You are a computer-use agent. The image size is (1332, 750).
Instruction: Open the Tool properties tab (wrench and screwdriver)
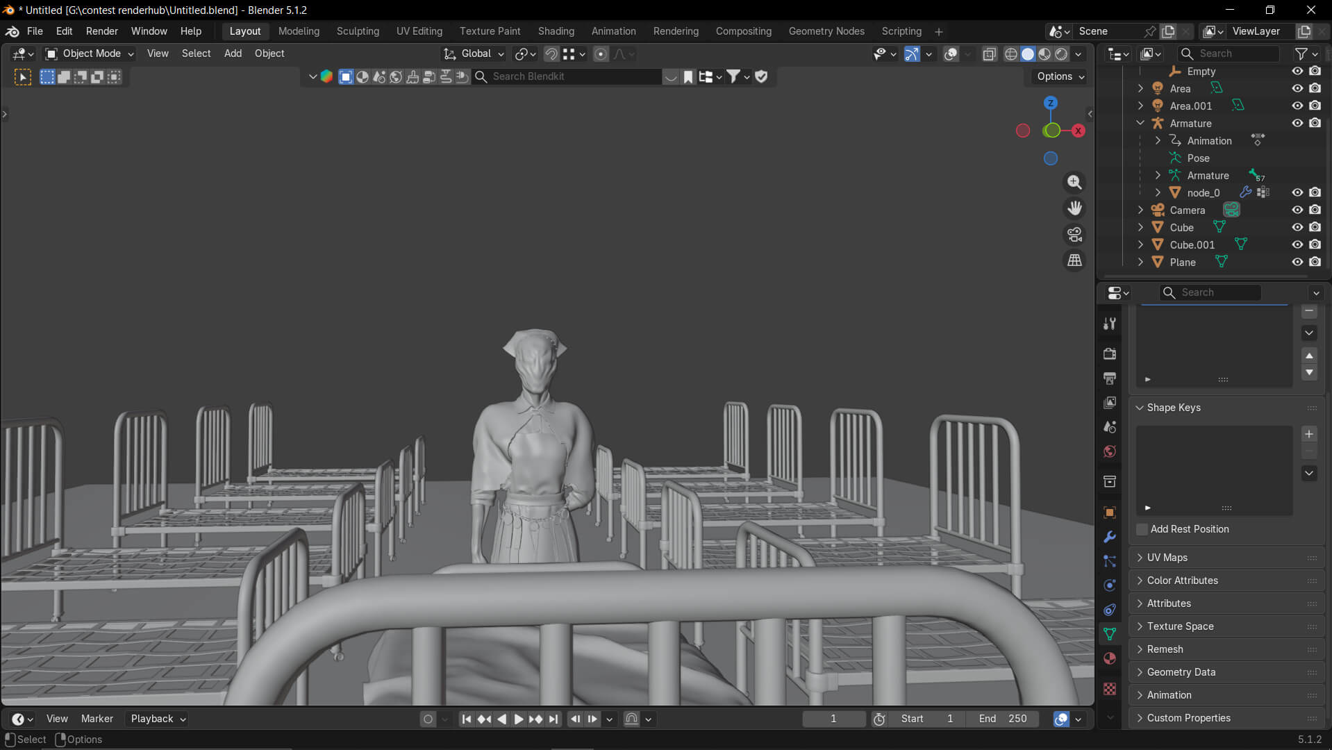[1110, 324]
